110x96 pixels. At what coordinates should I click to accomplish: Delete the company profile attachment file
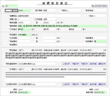[x=102, y=84]
